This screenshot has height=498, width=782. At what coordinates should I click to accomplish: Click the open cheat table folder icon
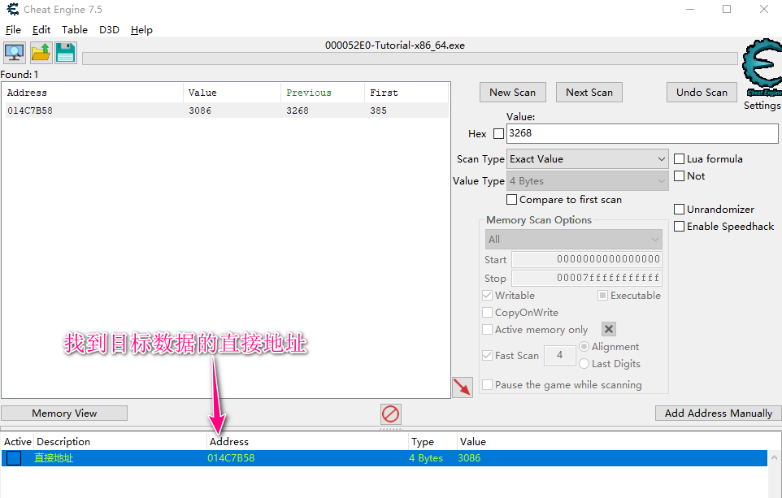[x=41, y=52]
